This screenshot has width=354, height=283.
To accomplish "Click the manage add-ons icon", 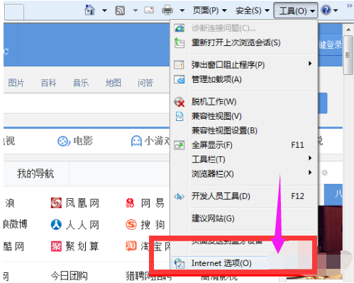I will pyautogui.click(x=179, y=79).
